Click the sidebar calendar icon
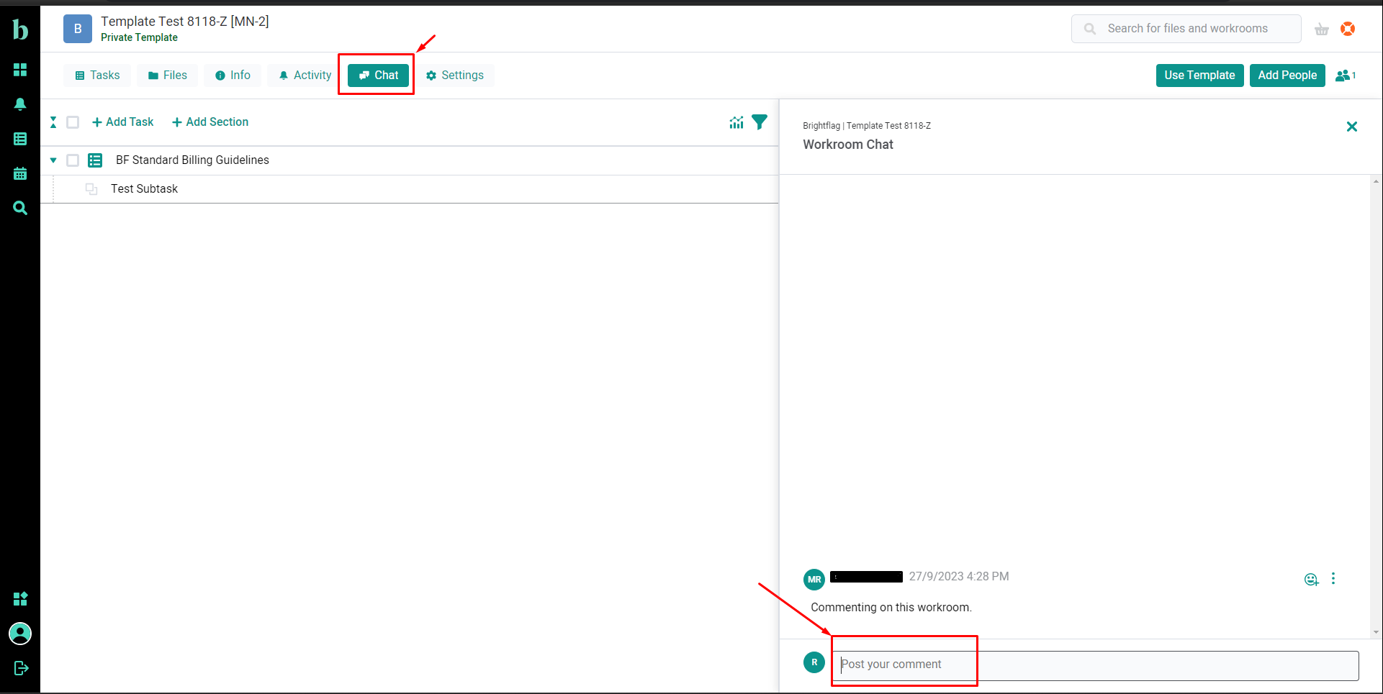1383x694 pixels. pyautogui.click(x=20, y=173)
